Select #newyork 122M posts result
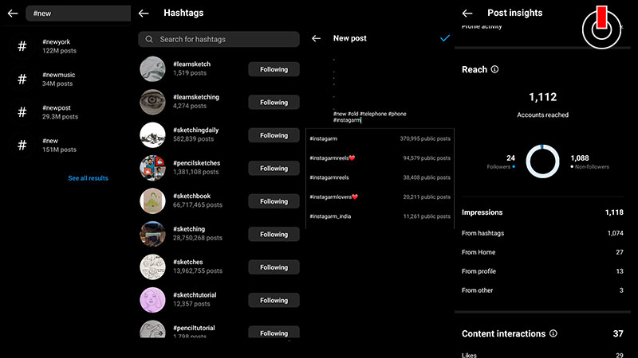The image size is (638, 358). pos(67,46)
